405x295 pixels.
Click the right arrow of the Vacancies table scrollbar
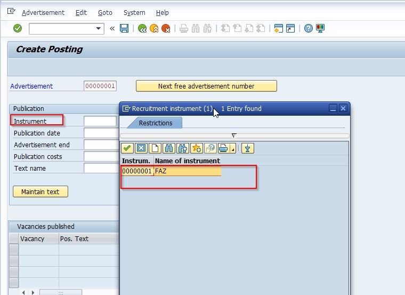(33, 292)
